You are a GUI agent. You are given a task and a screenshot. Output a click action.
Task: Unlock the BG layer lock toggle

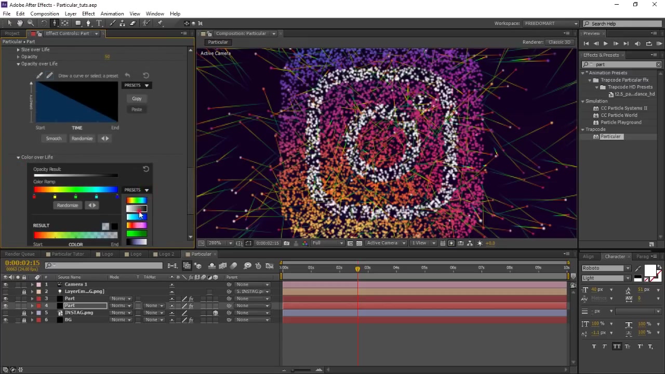[24, 320]
